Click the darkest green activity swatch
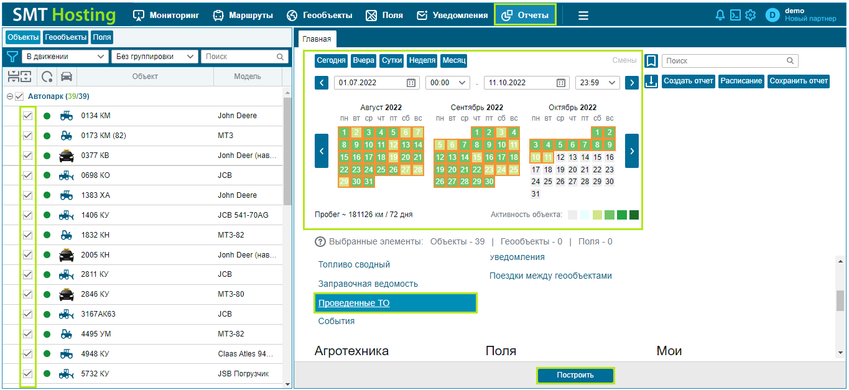The image size is (849, 390). 634,215
